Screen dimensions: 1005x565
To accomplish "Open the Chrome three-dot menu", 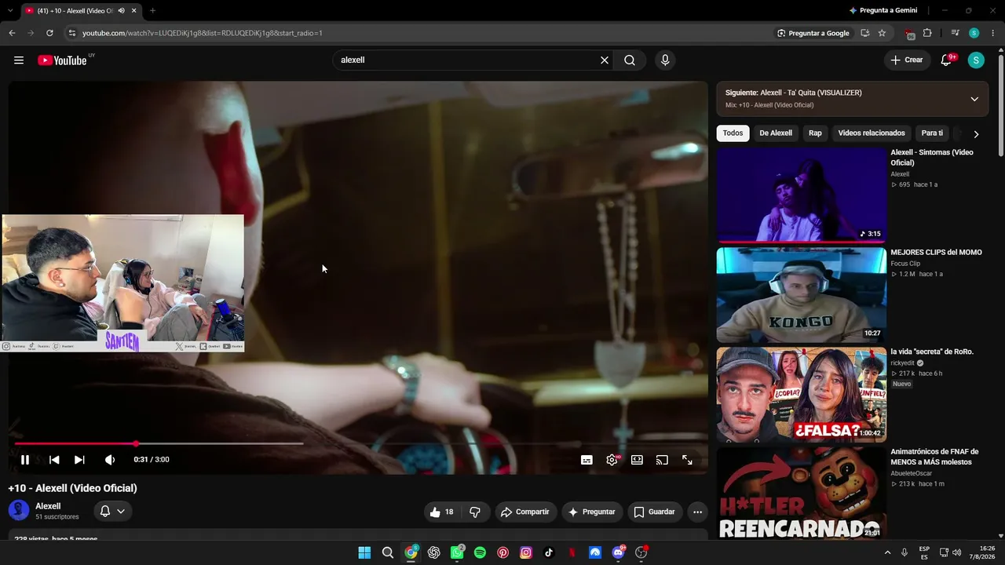I will 992,33.
